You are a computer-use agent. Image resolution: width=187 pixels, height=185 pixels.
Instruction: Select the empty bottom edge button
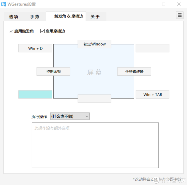point(94,99)
